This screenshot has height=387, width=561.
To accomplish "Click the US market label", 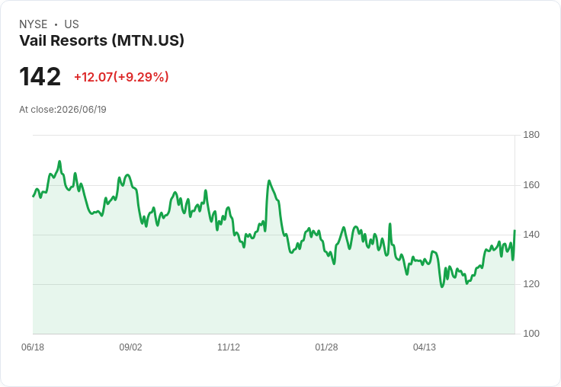I will 72,24.
